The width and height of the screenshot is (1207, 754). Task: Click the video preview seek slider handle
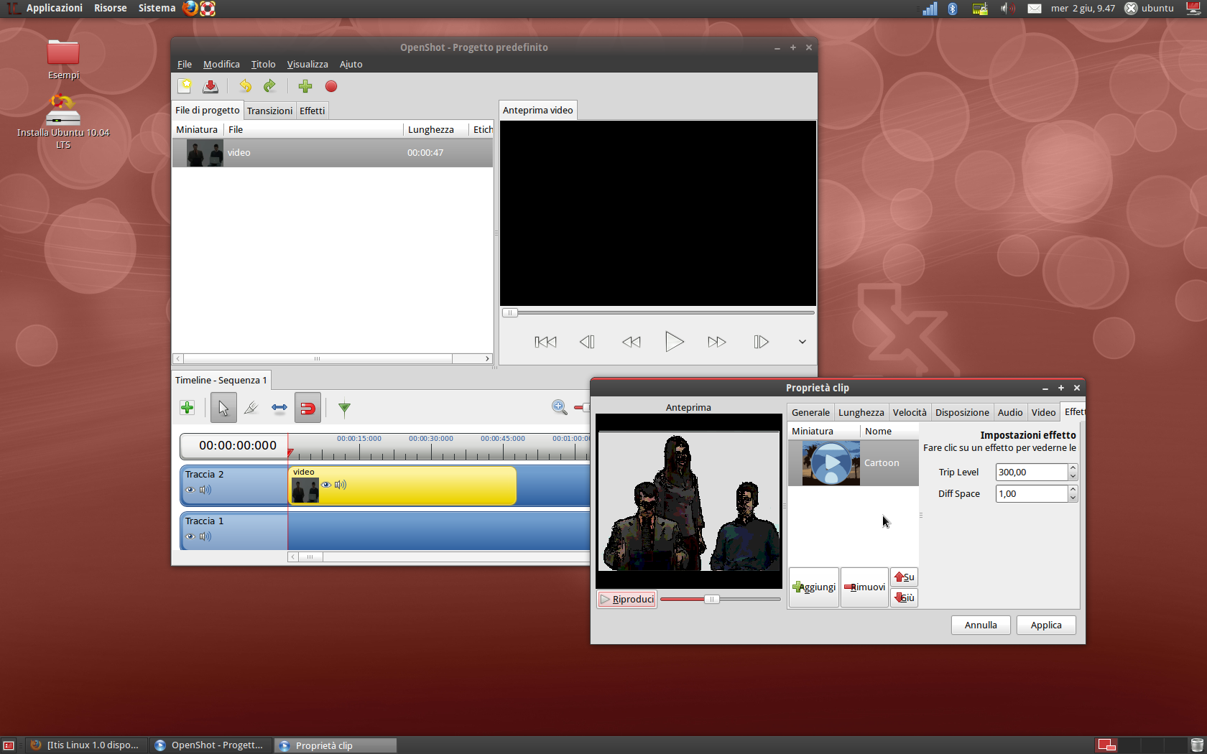click(x=509, y=312)
